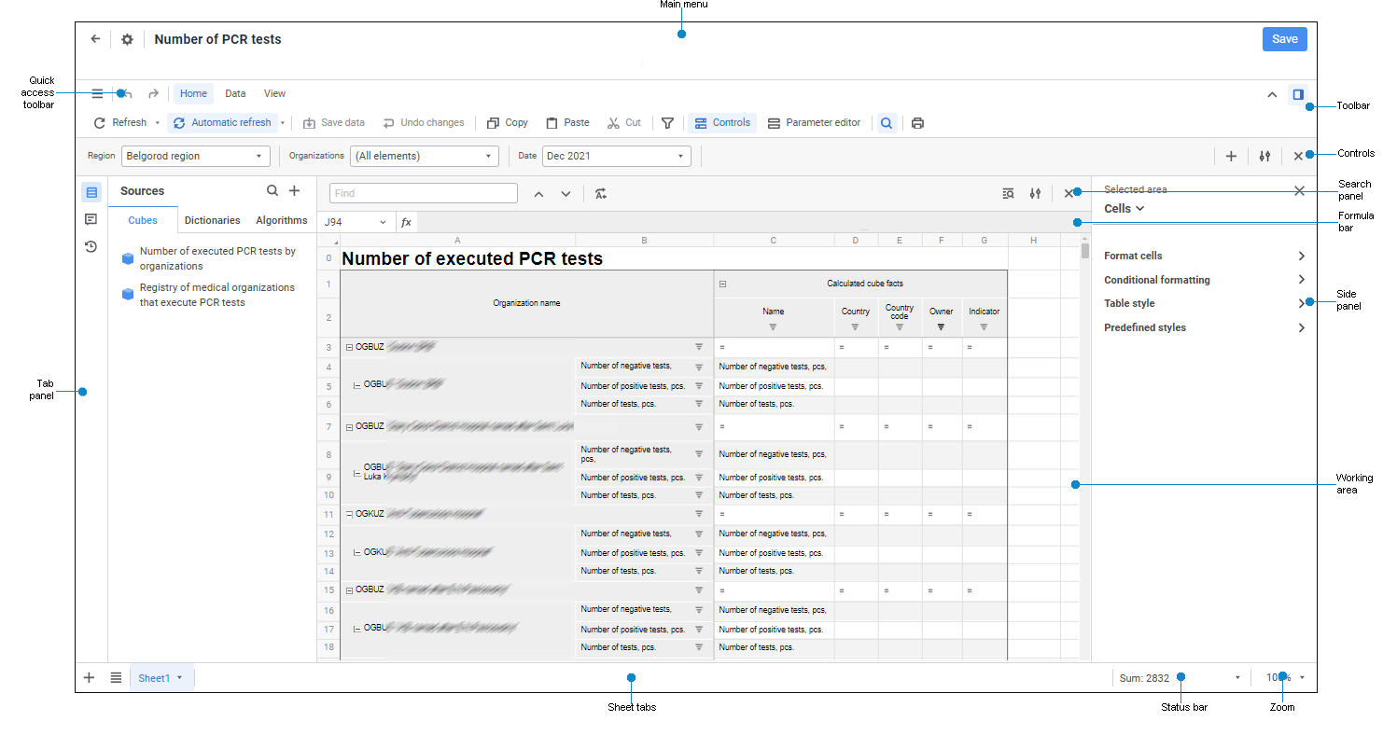The width and height of the screenshot is (1397, 735).
Task: Click the fx formula icon
Action: coord(406,223)
